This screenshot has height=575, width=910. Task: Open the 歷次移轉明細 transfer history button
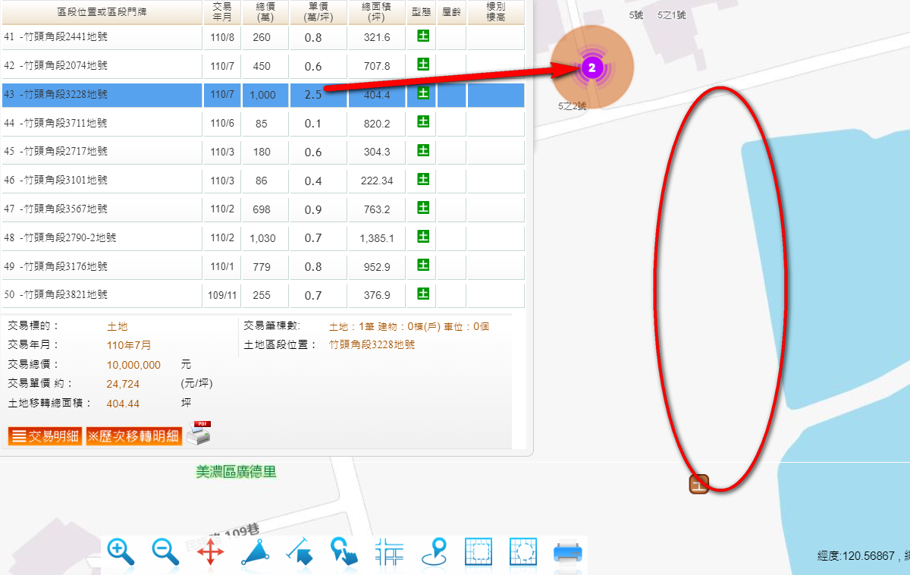coord(133,436)
